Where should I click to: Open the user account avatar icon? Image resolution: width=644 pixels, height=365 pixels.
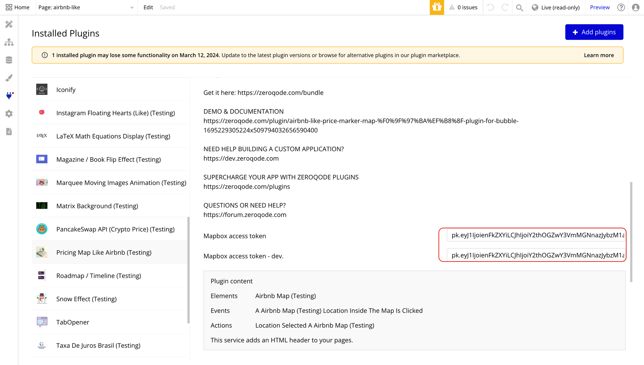636,7
